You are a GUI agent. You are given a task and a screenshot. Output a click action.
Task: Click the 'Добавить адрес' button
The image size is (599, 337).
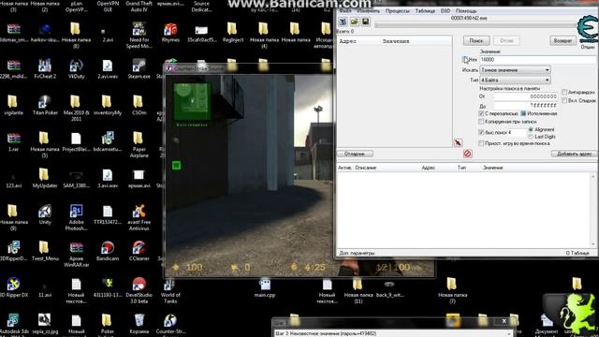coord(574,154)
